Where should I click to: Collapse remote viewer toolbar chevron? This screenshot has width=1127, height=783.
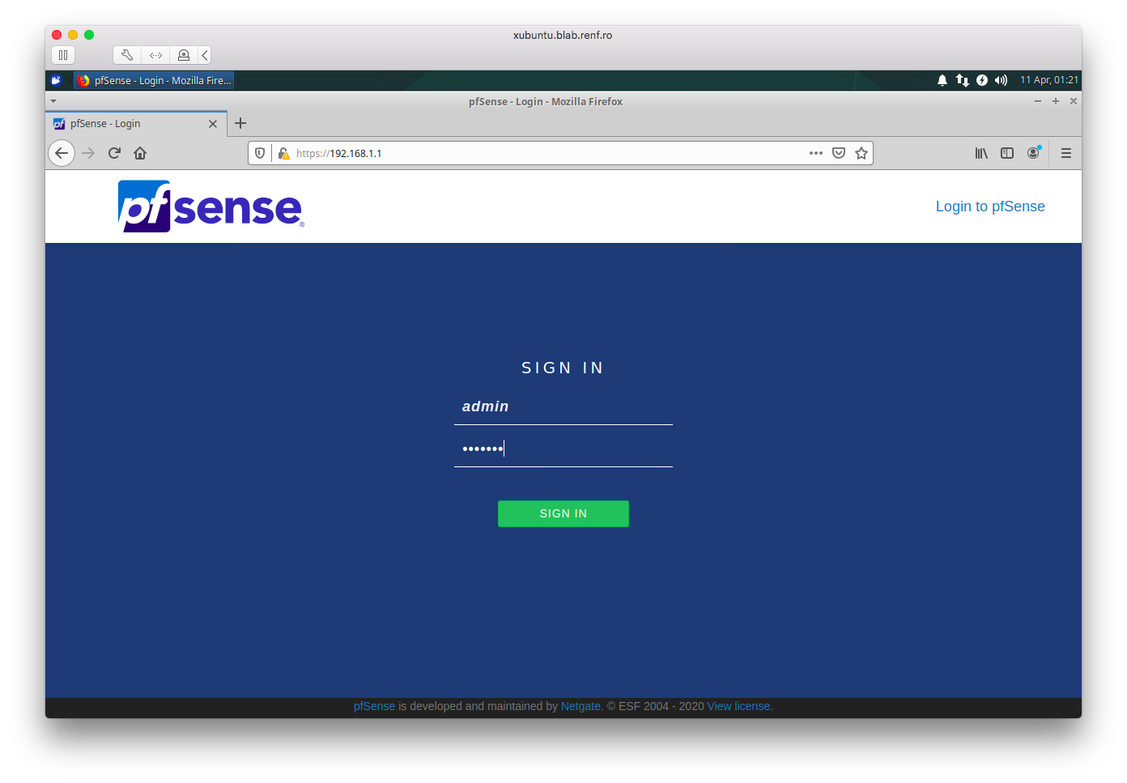(205, 55)
